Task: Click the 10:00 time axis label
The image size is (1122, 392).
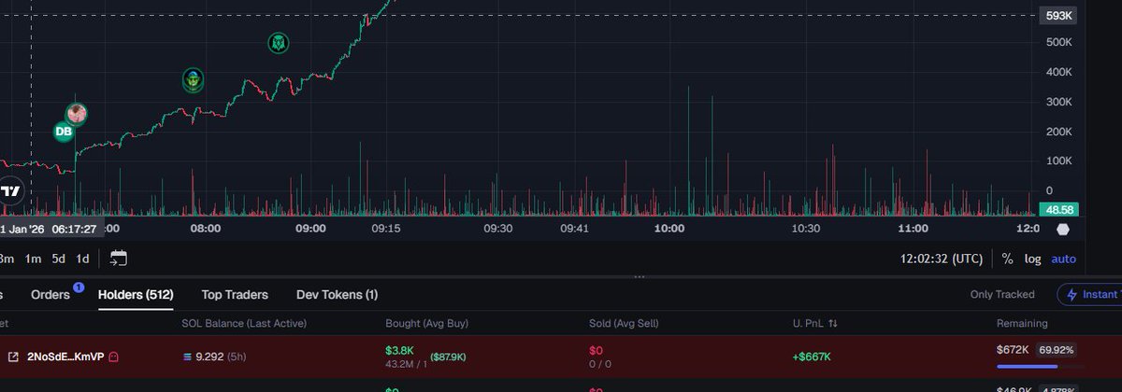Action: [669, 229]
